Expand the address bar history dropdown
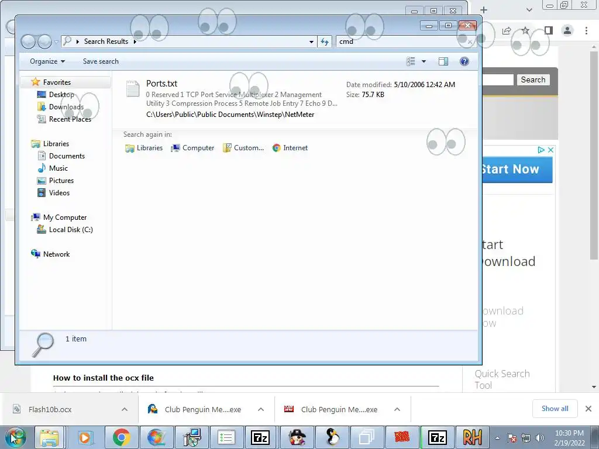Viewport: 599px width, 449px height. [x=311, y=42]
